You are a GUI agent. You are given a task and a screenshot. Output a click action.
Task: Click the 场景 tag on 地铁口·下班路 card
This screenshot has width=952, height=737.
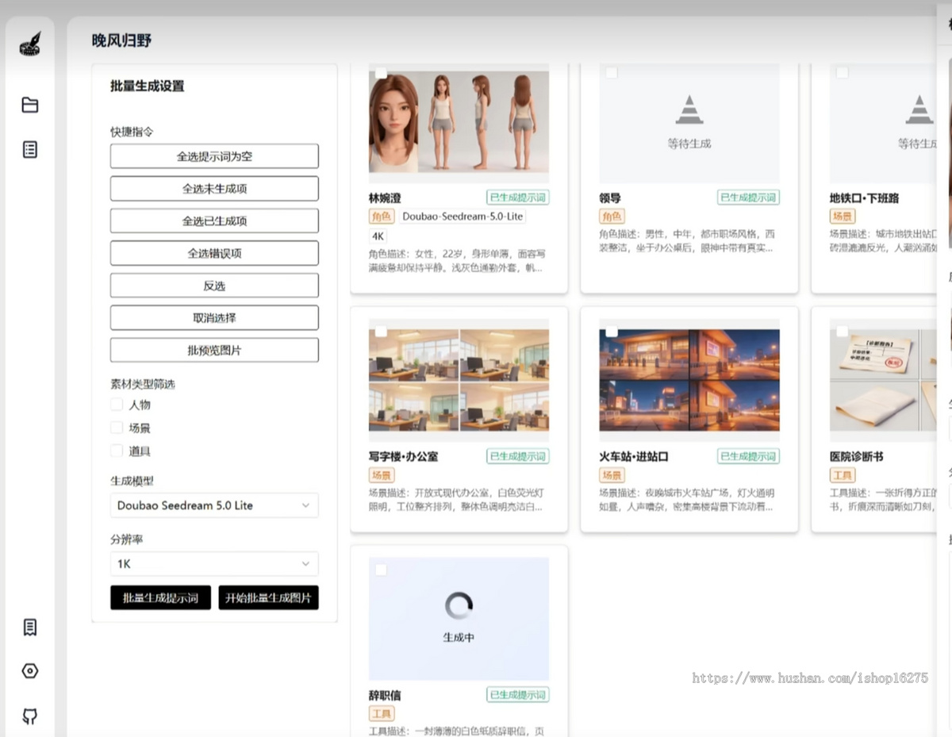(x=843, y=217)
